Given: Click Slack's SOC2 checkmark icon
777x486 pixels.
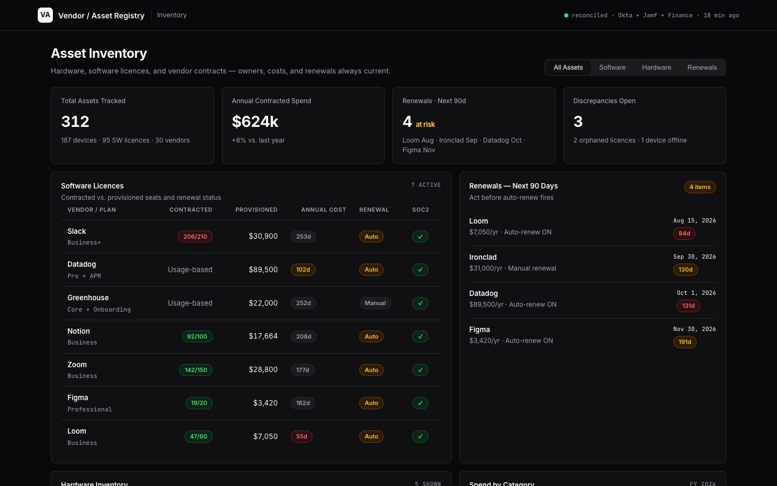Looking at the screenshot, I should 420,237.
